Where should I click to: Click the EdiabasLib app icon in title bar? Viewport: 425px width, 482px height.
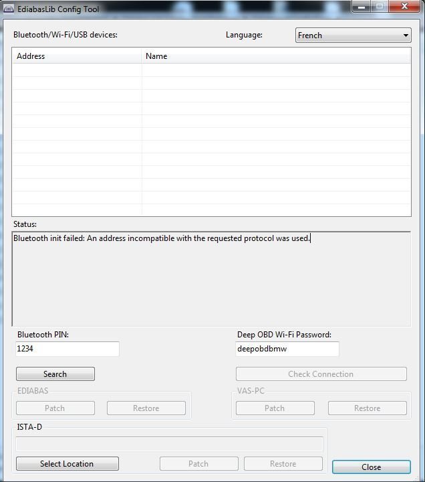(x=9, y=9)
